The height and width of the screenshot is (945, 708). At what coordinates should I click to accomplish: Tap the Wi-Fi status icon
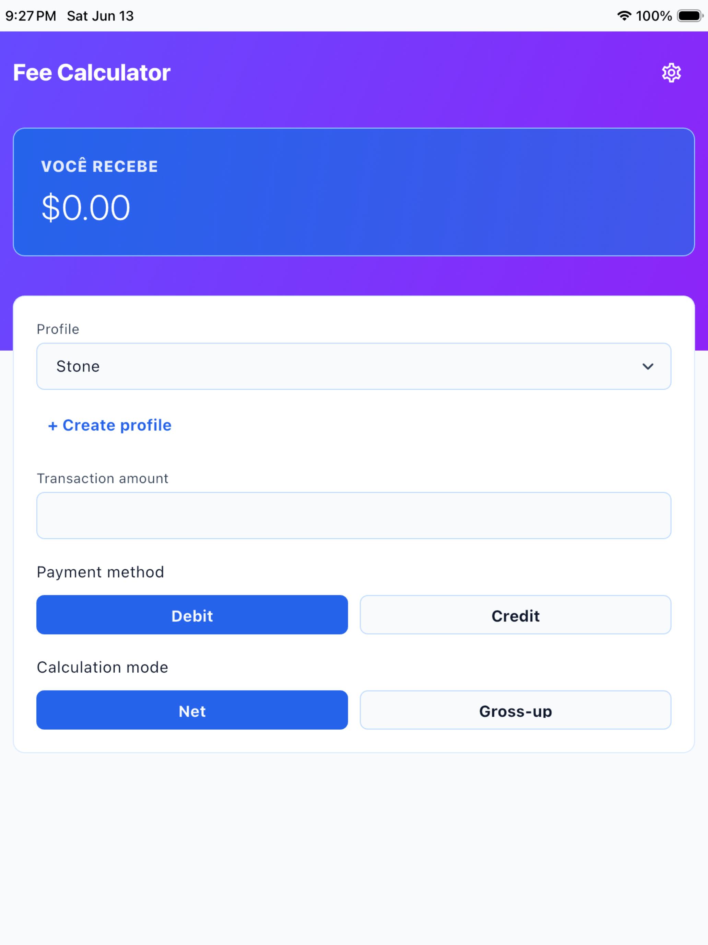click(624, 16)
